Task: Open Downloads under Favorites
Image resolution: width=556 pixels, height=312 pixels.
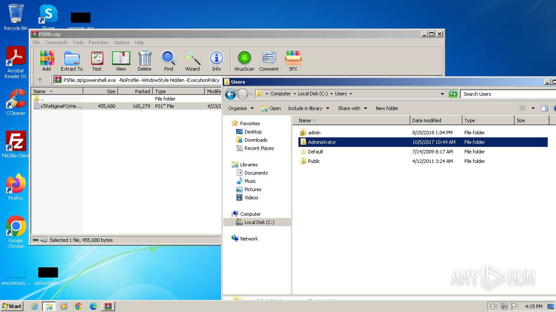Action: [x=256, y=140]
